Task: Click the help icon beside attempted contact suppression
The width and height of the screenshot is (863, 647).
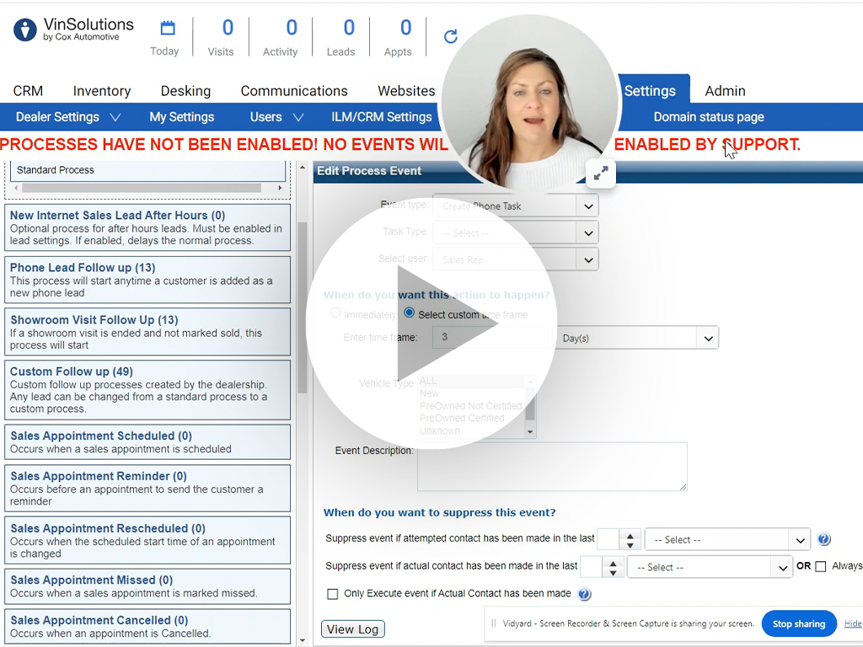Action: [x=823, y=539]
